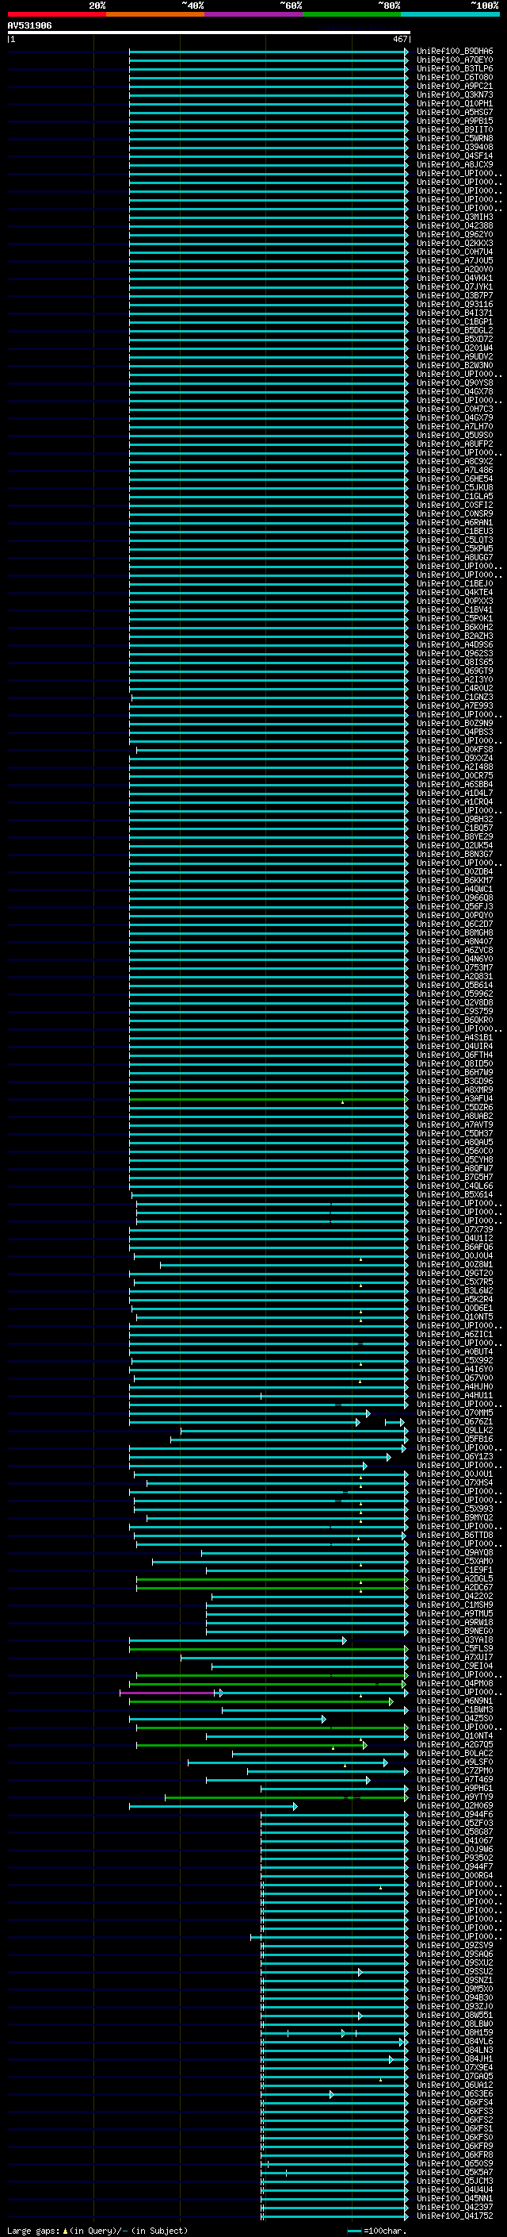Select label UniRef100_C5DZR6

tap(454, 1107)
